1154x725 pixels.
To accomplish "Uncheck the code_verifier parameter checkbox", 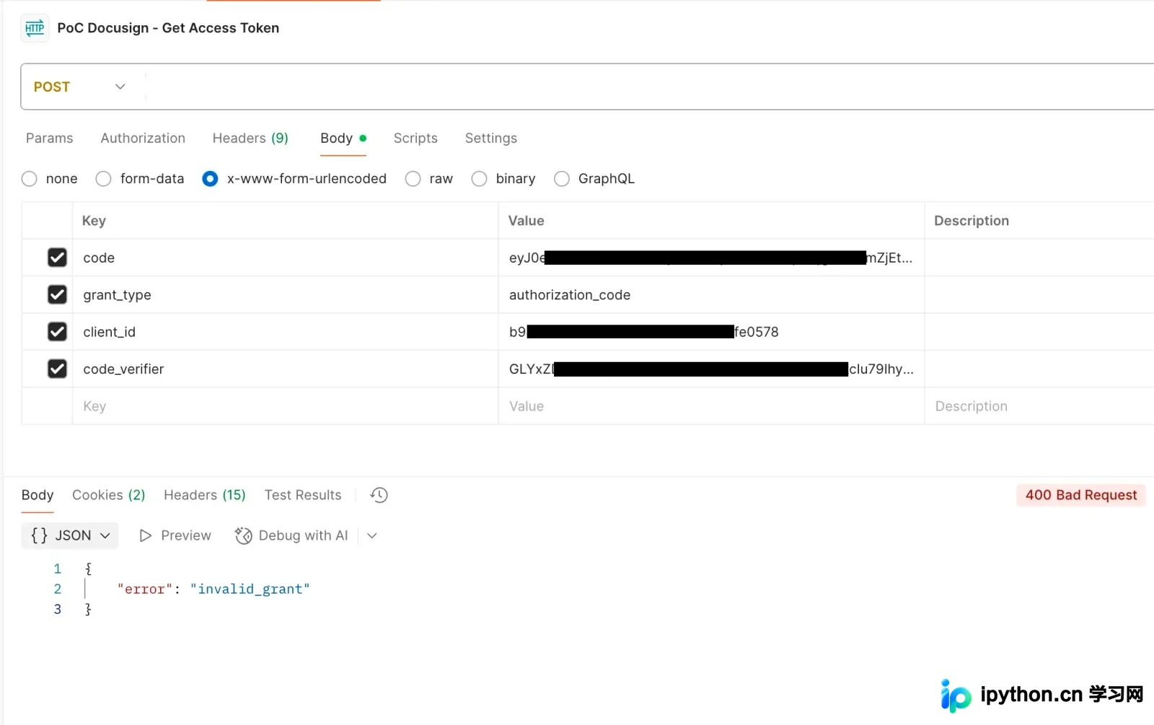I will (57, 369).
